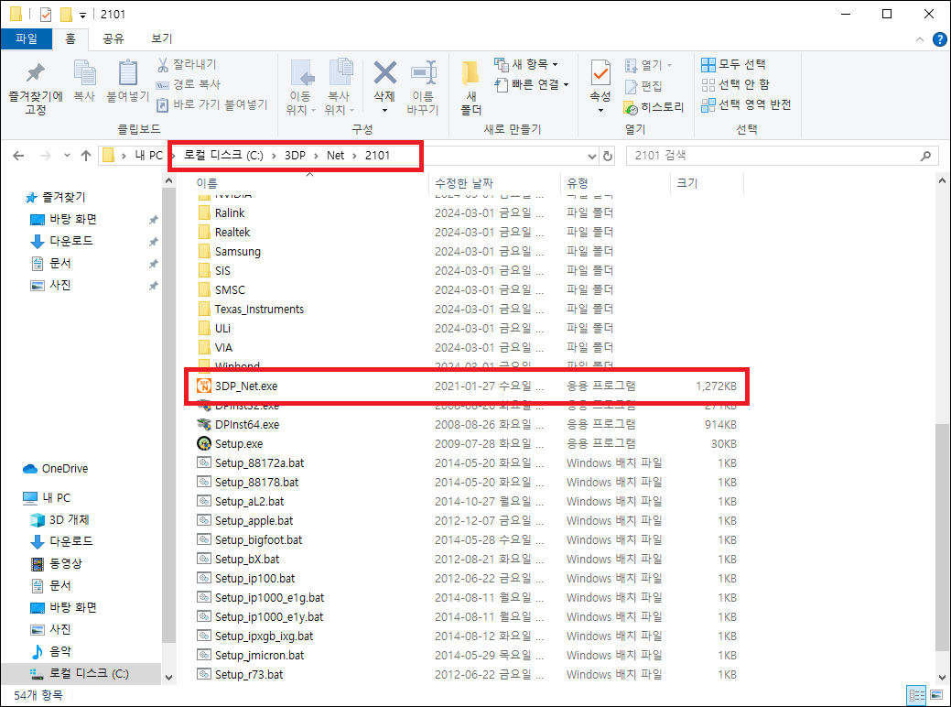This screenshot has width=951, height=707.
Task: Click Invert selection (선택 영역 반전)
Action: tap(746, 104)
